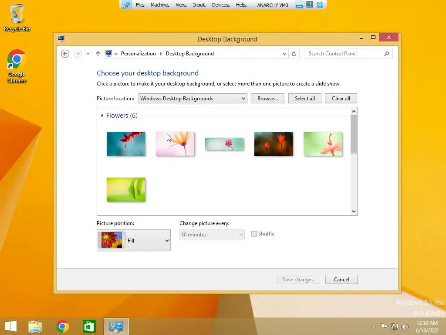Select the red flower on teal wallpaper

126,144
